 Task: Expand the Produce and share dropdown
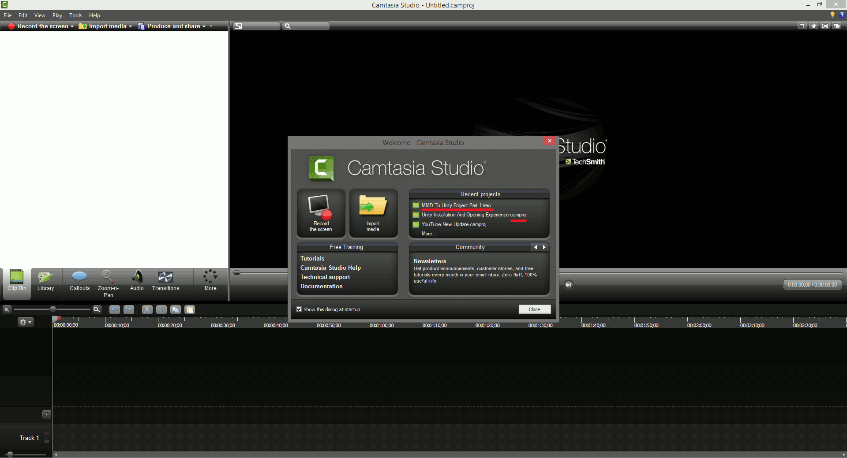point(204,26)
